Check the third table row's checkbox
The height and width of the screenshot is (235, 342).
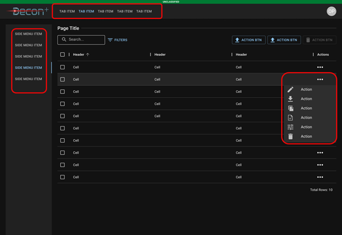(62, 91)
